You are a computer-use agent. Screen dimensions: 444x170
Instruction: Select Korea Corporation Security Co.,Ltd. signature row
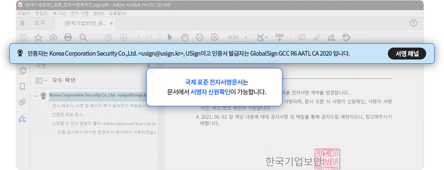98,96
